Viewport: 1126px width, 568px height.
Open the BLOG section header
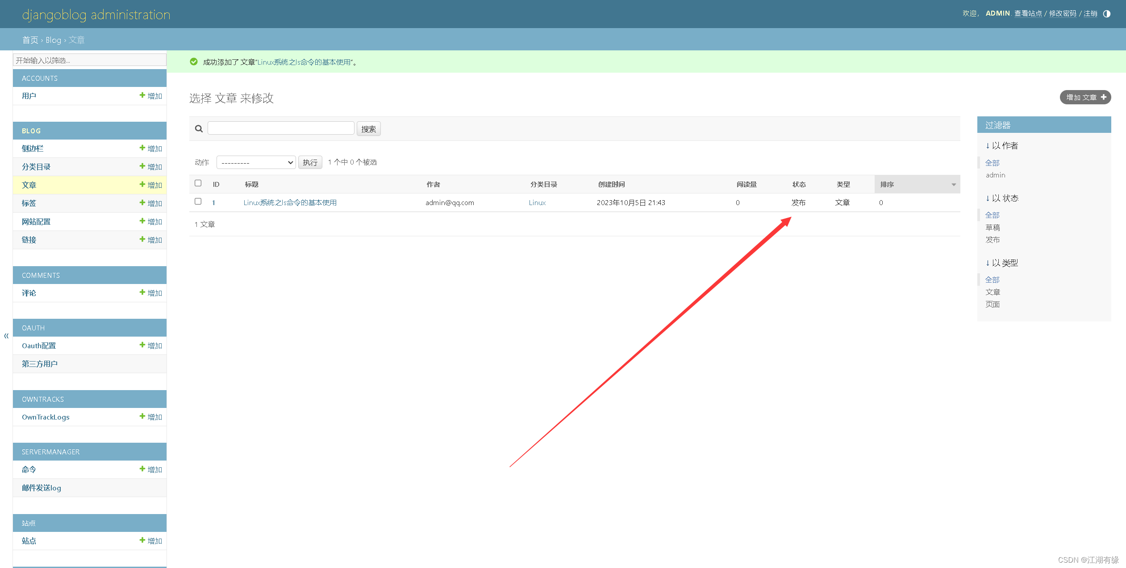pos(31,131)
